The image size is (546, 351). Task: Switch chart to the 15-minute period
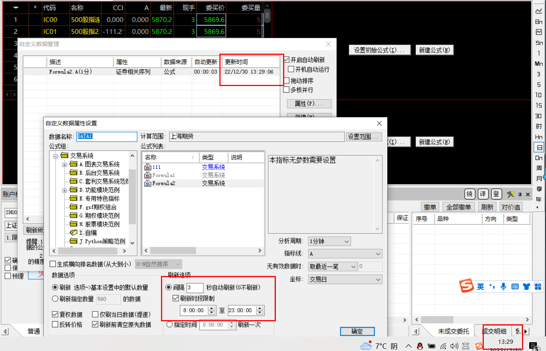[x=538, y=105]
